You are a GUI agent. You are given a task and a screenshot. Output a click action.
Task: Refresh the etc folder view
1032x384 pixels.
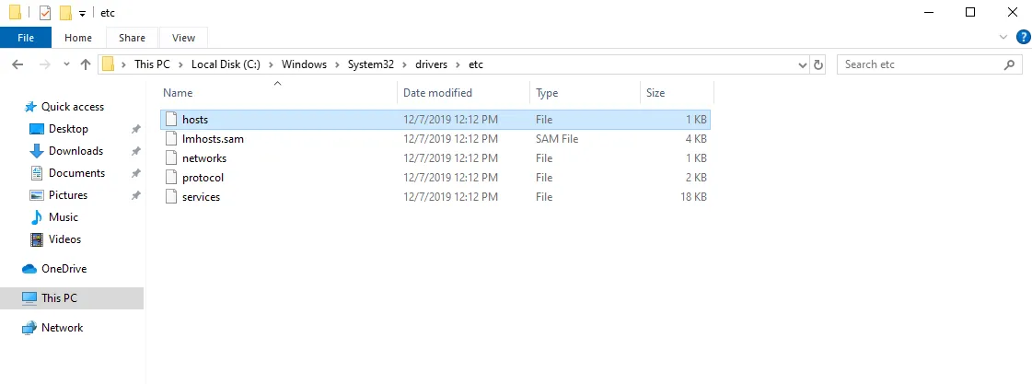(818, 64)
